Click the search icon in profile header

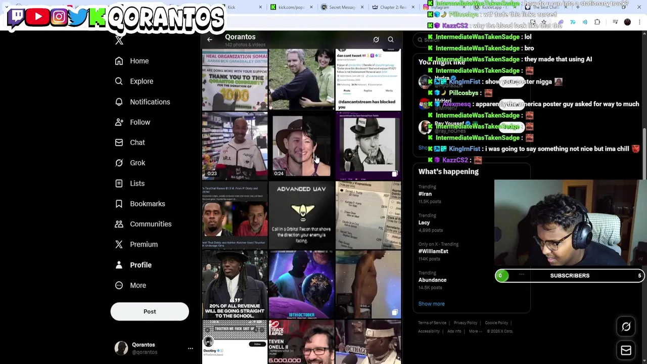(x=391, y=39)
